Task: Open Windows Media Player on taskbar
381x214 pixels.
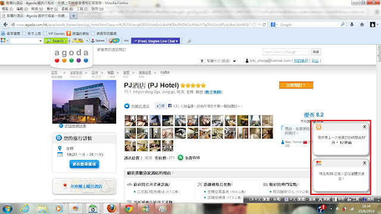Action: click(58, 209)
